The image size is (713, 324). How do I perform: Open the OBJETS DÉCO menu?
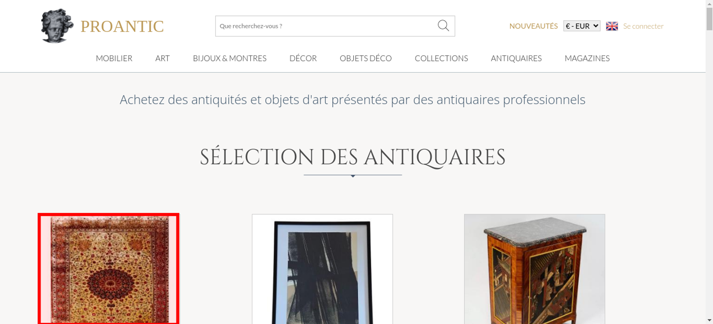click(366, 58)
